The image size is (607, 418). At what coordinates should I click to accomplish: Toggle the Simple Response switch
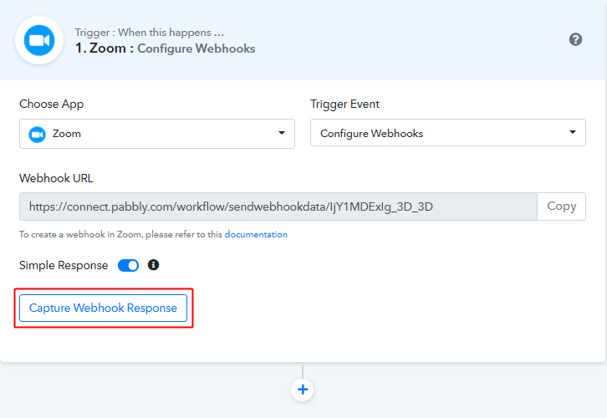coord(128,266)
